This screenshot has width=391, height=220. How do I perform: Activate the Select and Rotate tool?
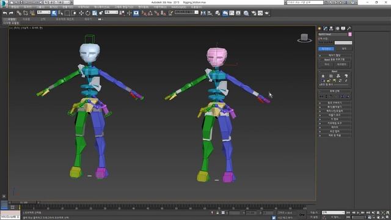click(88, 13)
